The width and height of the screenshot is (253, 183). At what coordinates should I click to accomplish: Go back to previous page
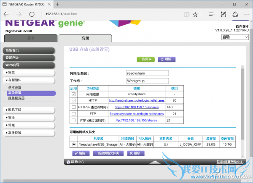click(x=6, y=14)
